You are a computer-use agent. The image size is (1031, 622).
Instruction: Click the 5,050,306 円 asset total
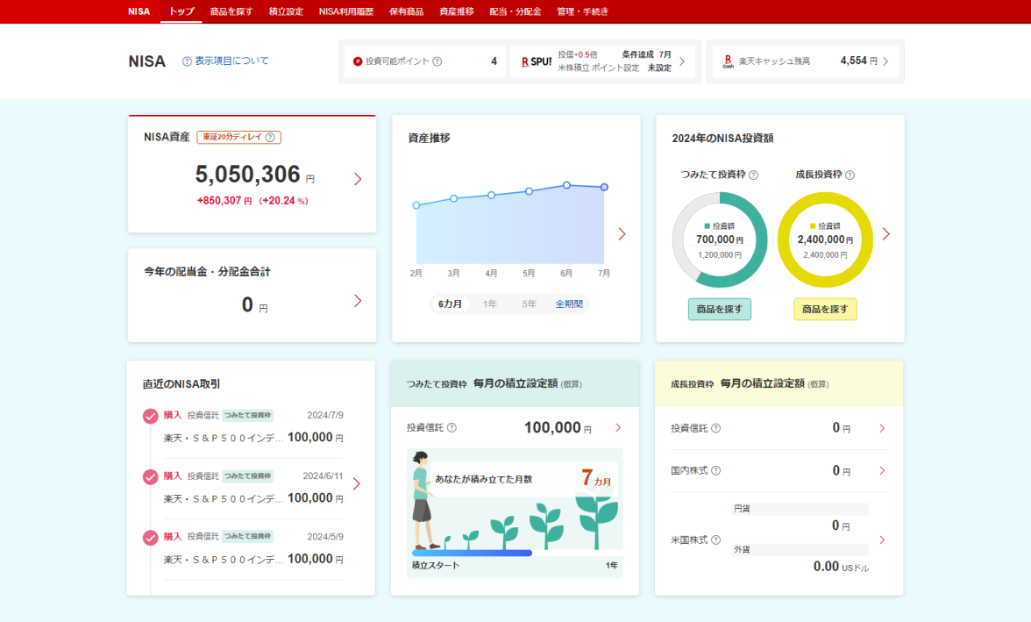254,175
